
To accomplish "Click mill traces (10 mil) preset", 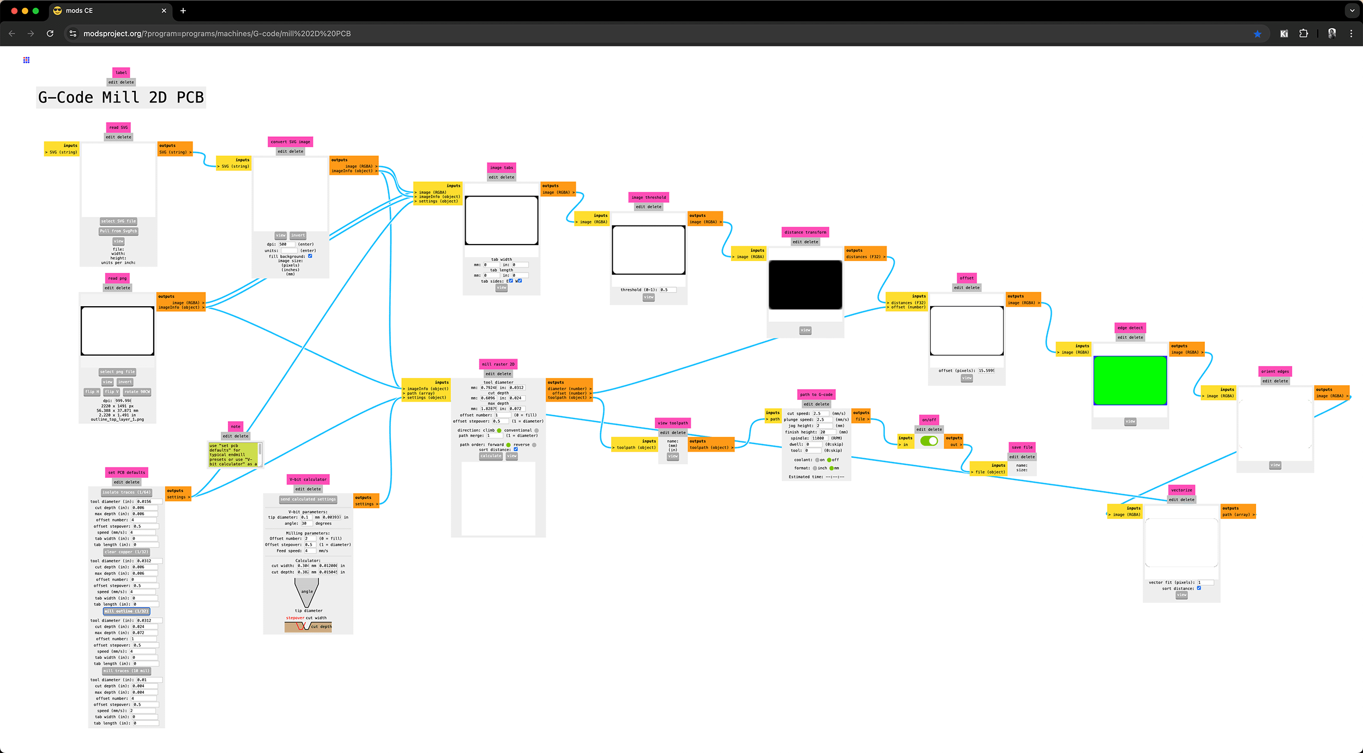I will (x=126, y=671).
